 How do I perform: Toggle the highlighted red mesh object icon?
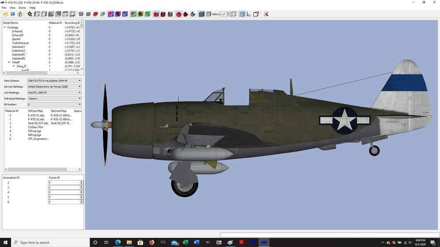point(156,14)
